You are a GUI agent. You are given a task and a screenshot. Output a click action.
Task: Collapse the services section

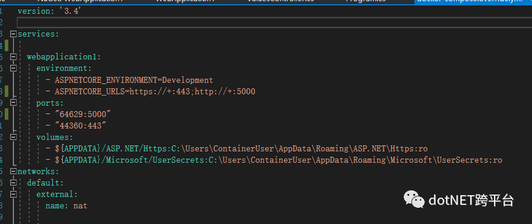tap(14, 34)
